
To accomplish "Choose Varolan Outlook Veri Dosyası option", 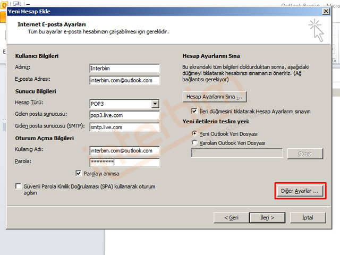I will 194,143.
